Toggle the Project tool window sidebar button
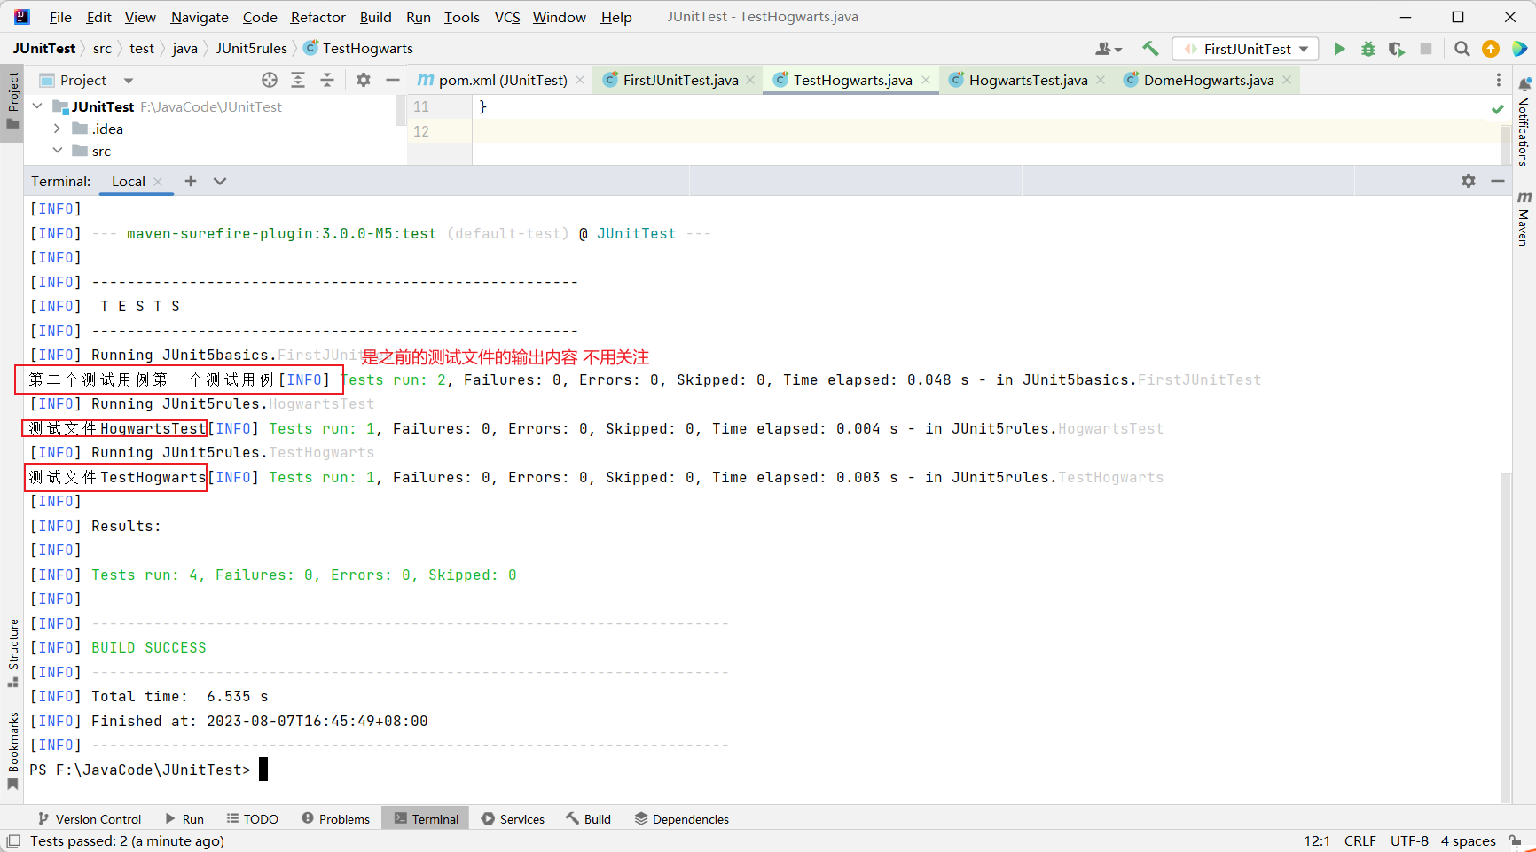The width and height of the screenshot is (1536, 852). (x=12, y=99)
